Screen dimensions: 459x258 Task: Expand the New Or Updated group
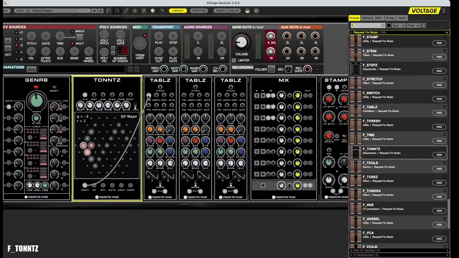[399, 250]
